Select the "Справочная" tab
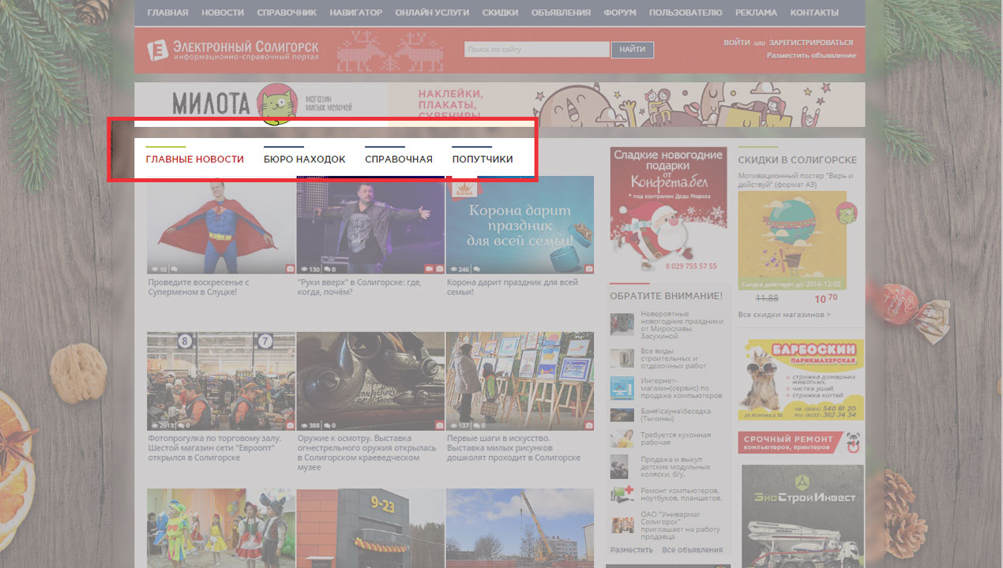The width and height of the screenshot is (1003, 568). coord(398,159)
